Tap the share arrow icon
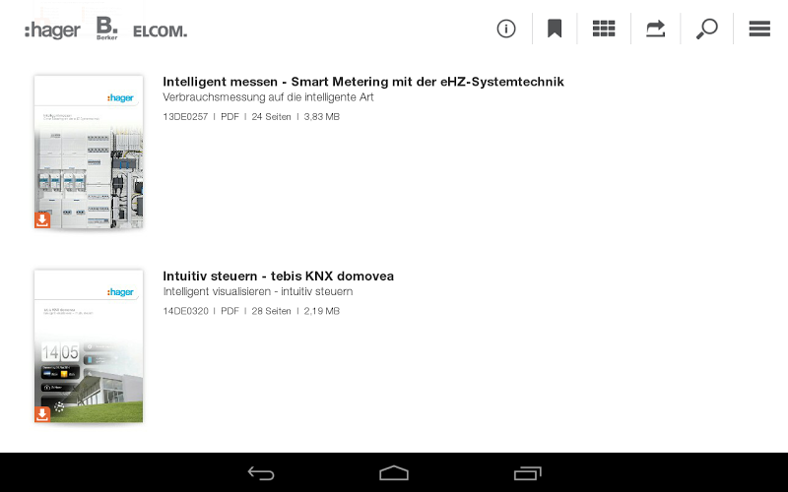 655,29
